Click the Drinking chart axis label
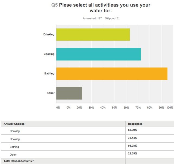Screen dimensions: 174x164 [49, 34]
